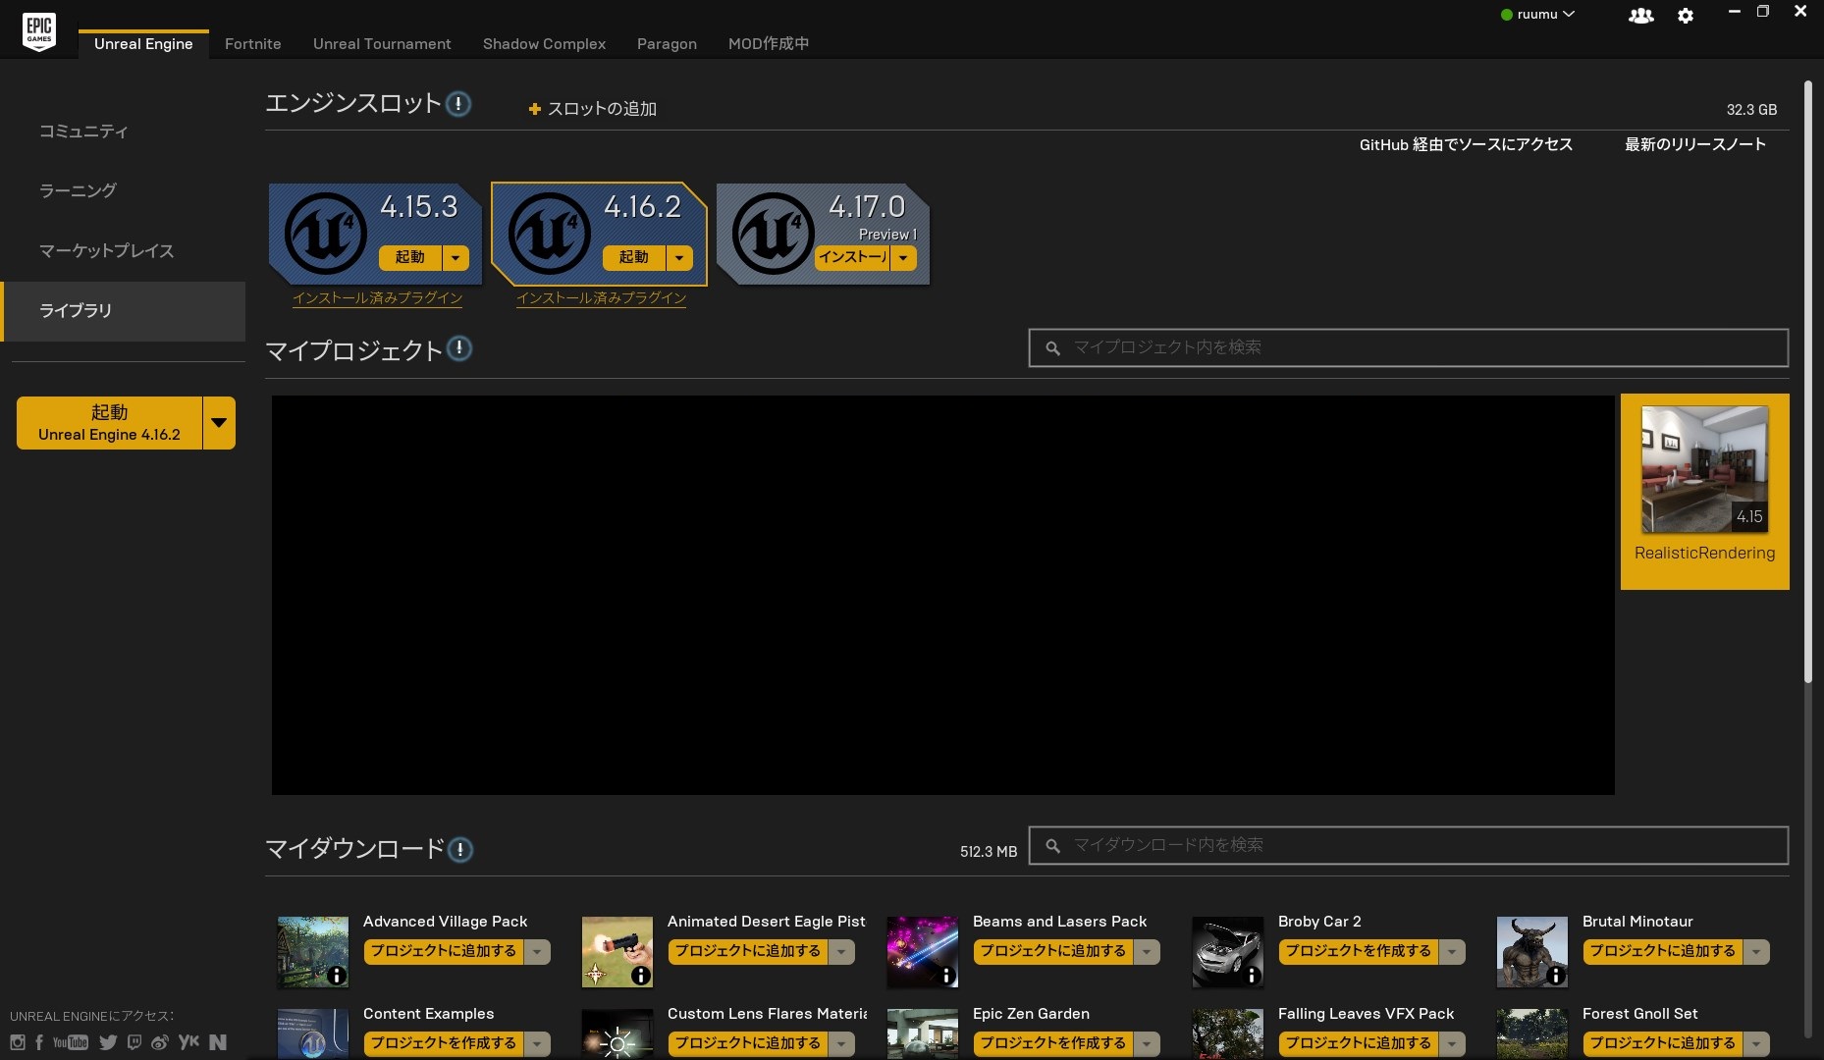Screen dimensions: 1824x1060
Task: Click the マイプロジェクト search field
Action: point(1408,348)
